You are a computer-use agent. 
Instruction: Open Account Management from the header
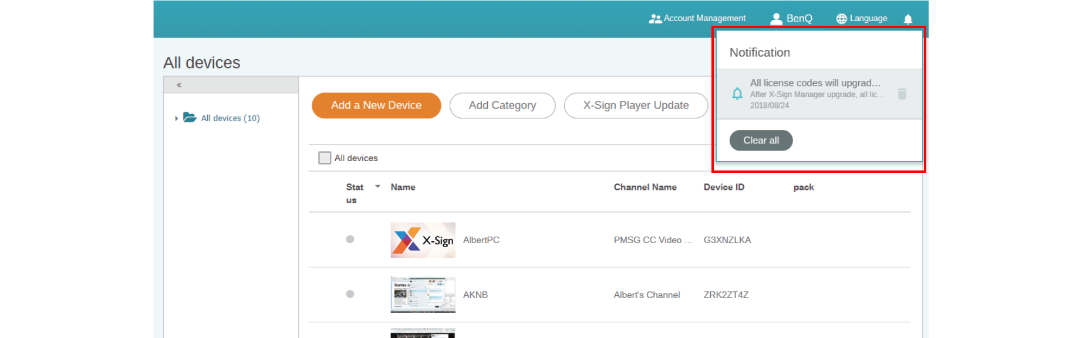704,19
